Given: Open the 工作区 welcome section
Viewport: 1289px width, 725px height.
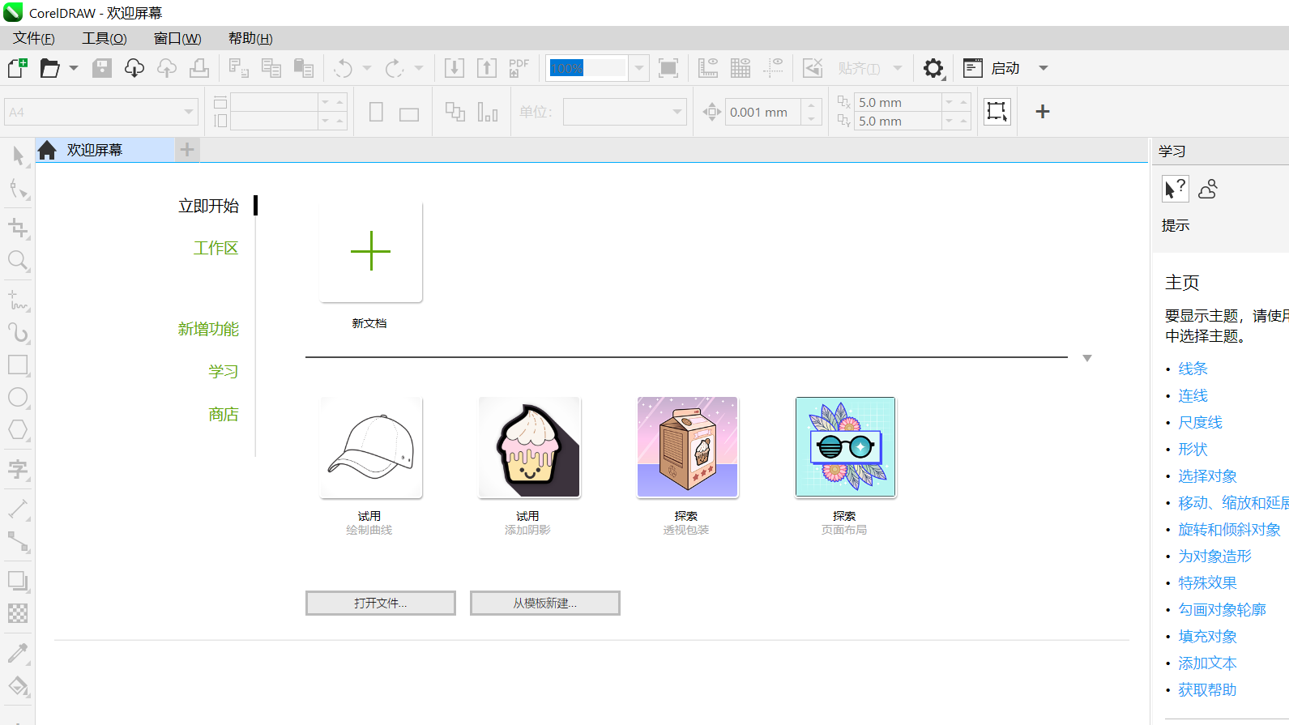Looking at the screenshot, I should click(216, 248).
